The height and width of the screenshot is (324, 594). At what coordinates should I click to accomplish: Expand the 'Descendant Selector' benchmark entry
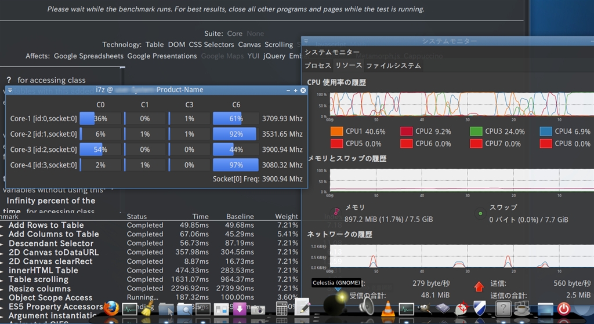pyautogui.click(x=2, y=243)
